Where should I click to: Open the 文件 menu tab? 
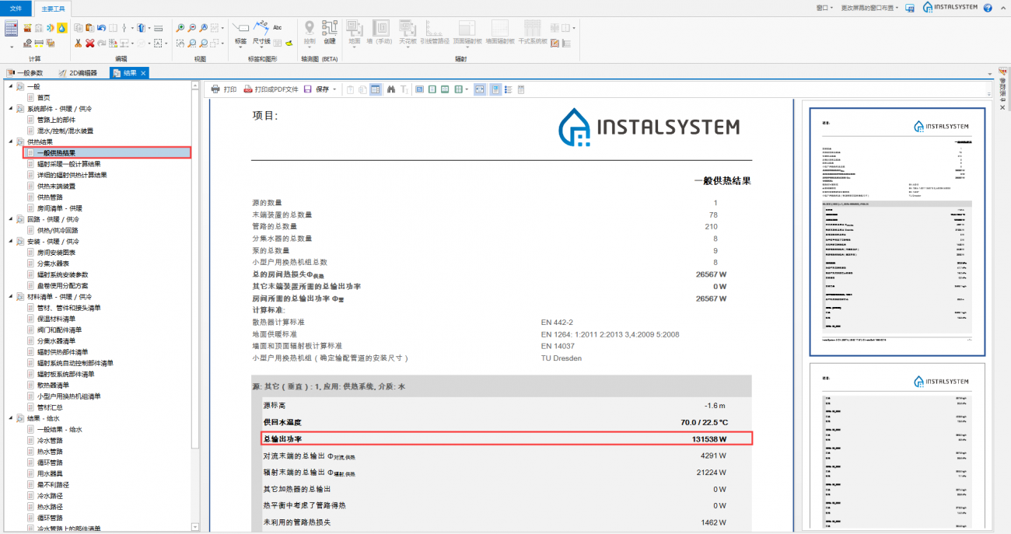(16, 8)
